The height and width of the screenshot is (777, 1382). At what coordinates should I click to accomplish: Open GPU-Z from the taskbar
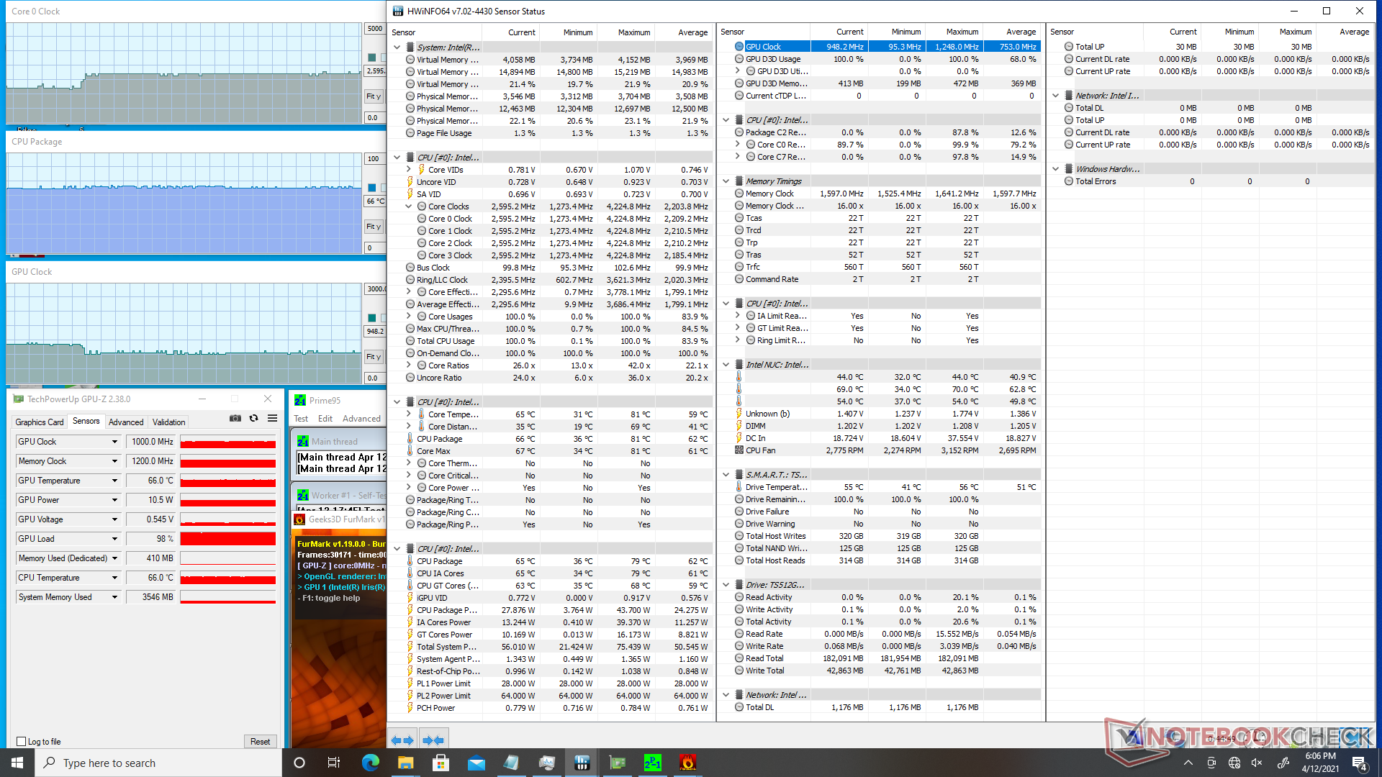tap(618, 763)
